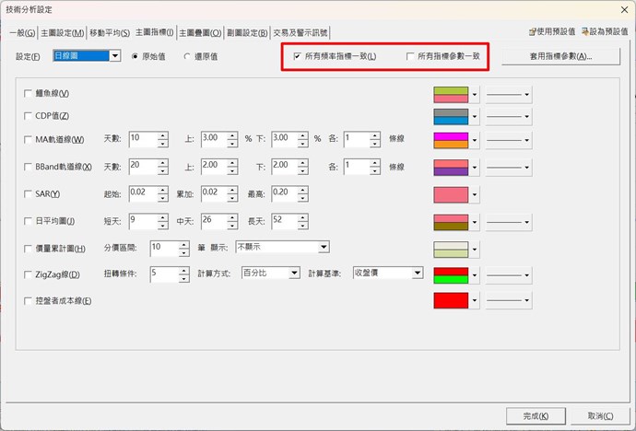Expand the 日線圖 settings dropdown
The image size is (636, 431).
point(115,56)
